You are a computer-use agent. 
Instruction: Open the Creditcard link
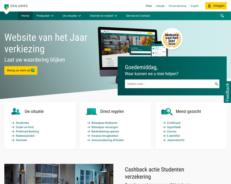[174, 123]
